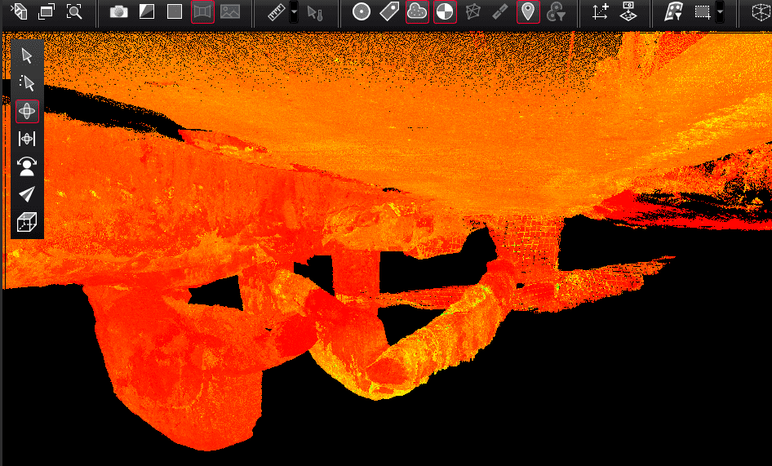Viewport: 772px width, 466px height.
Task: Click the tag label icon
Action: pos(389,11)
